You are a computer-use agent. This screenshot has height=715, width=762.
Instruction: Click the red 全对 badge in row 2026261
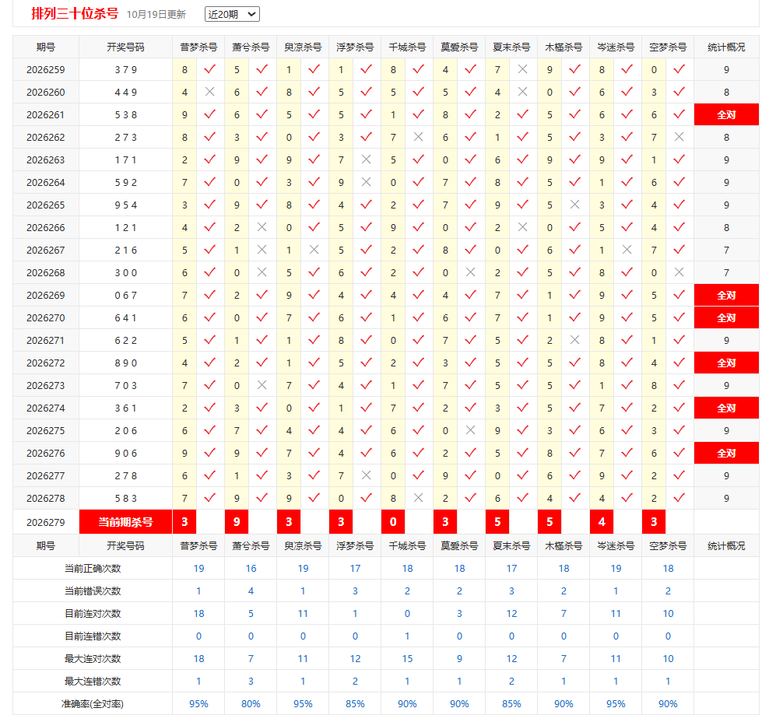click(x=726, y=114)
